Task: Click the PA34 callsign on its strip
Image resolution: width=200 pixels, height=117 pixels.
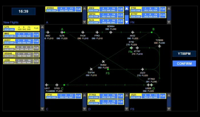Action: 91,20
